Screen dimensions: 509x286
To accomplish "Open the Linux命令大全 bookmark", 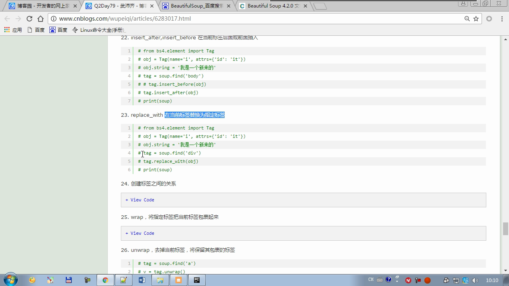I will tap(99, 30).
